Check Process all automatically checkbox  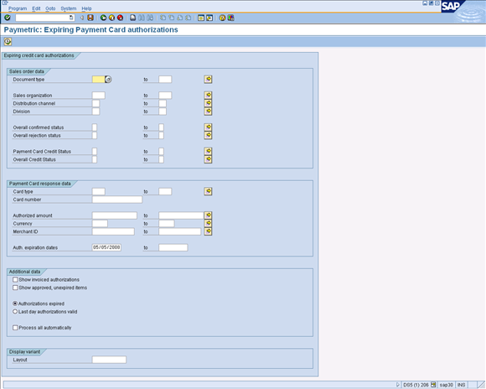15,328
